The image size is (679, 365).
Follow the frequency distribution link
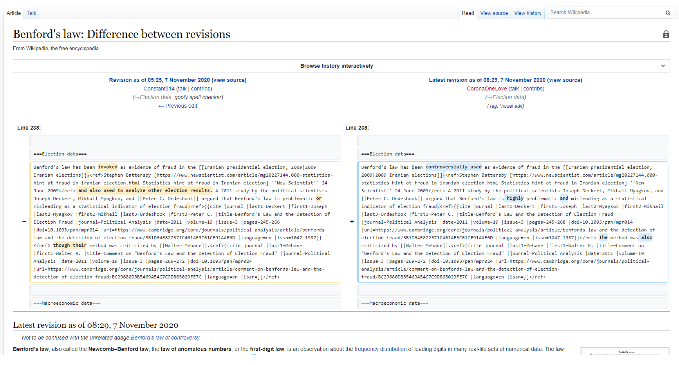click(x=380, y=349)
